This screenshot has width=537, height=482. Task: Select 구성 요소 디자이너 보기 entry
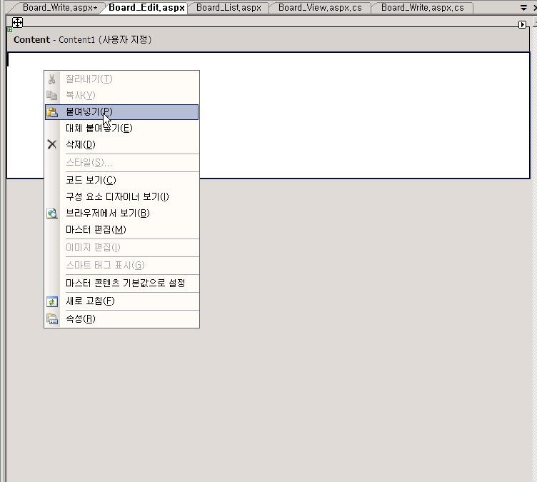point(121,196)
